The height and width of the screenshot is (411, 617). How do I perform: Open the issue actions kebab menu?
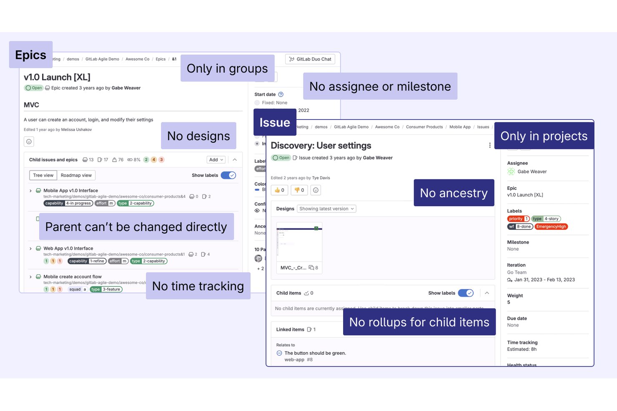[x=490, y=145]
